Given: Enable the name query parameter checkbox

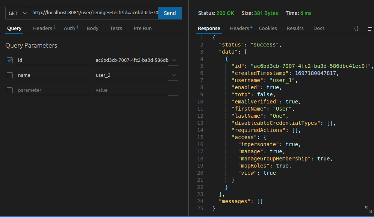Looking at the screenshot, I should click(x=10, y=75).
